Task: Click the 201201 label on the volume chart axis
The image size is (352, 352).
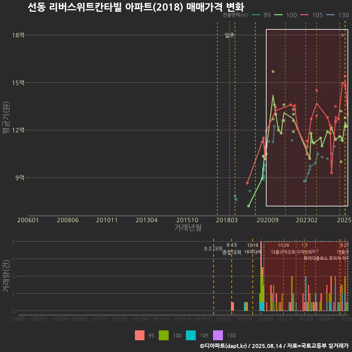Action: (120, 319)
